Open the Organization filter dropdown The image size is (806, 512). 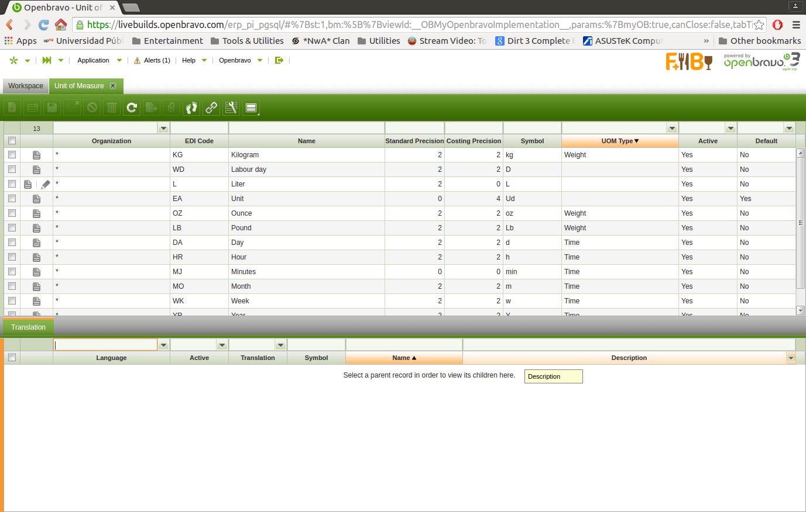(x=163, y=128)
